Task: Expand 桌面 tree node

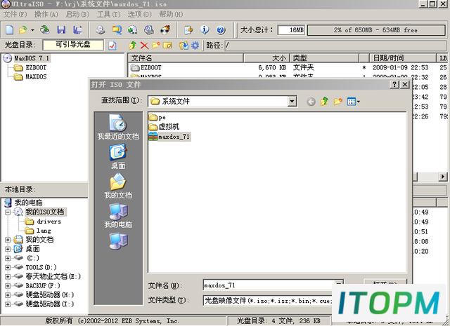Action: pos(8,249)
